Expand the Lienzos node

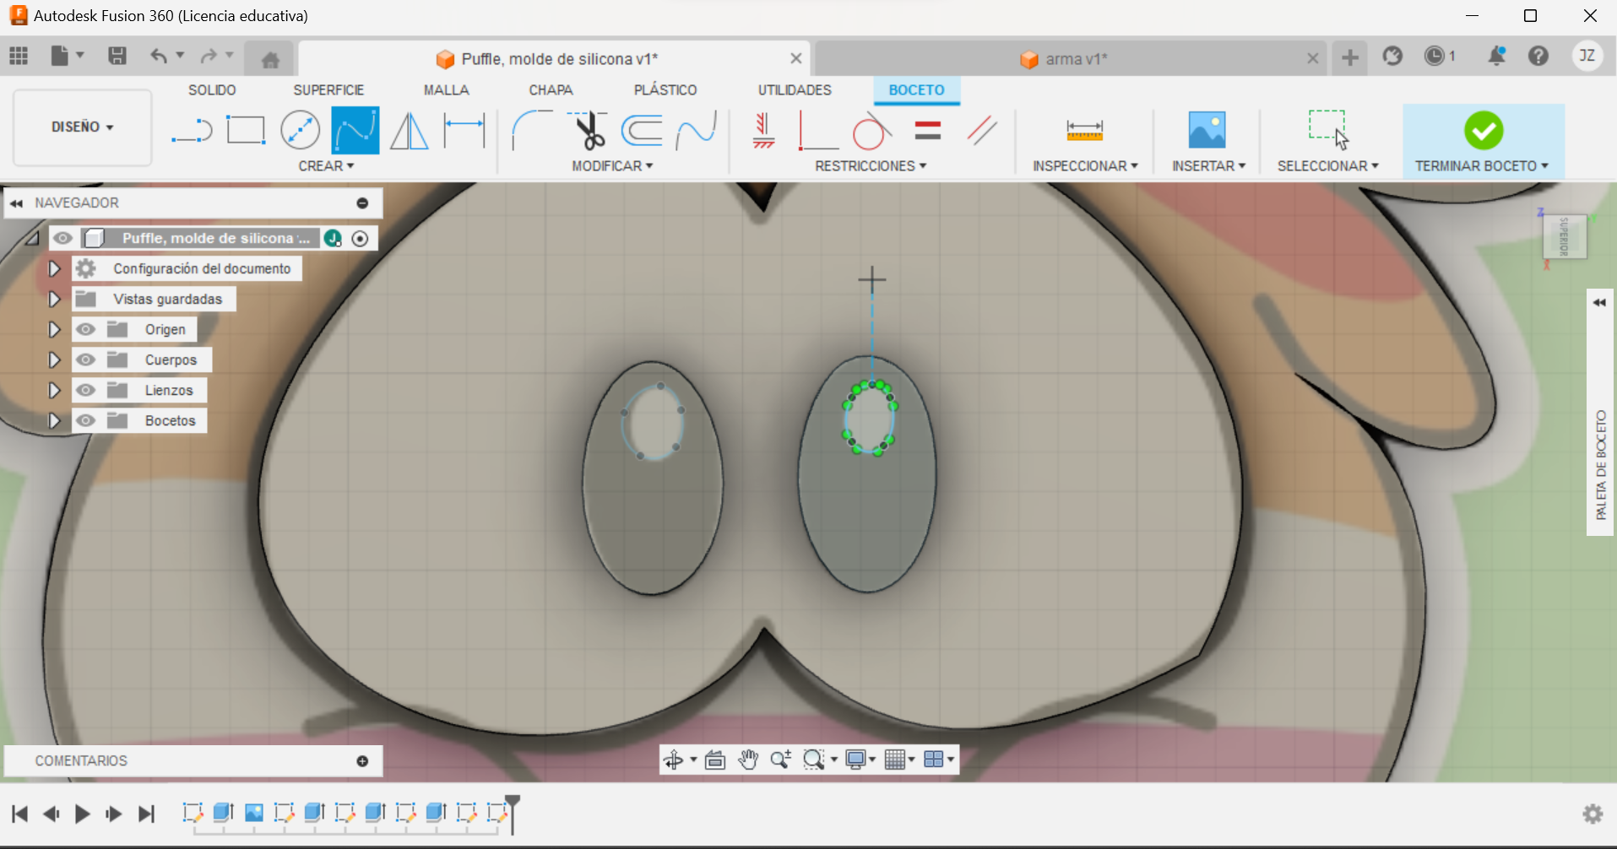click(x=54, y=390)
